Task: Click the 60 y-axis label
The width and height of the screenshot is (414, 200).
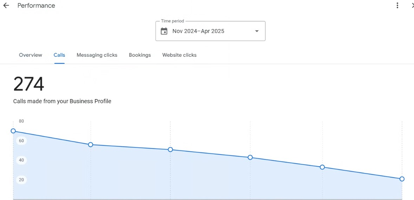Action: (21, 141)
